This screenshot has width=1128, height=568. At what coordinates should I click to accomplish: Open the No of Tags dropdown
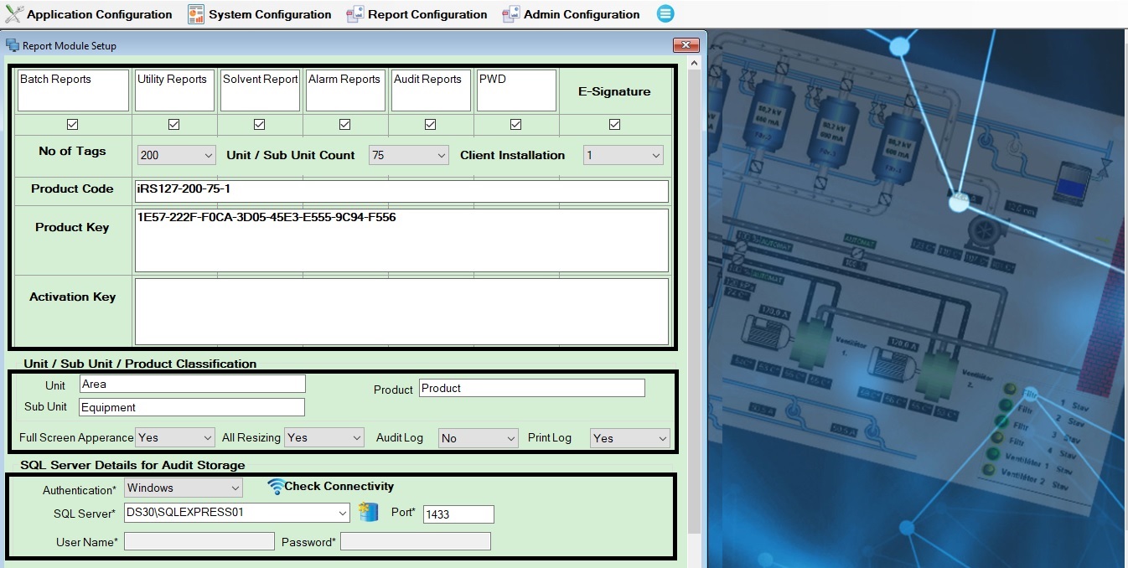pyautogui.click(x=177, y=156)
